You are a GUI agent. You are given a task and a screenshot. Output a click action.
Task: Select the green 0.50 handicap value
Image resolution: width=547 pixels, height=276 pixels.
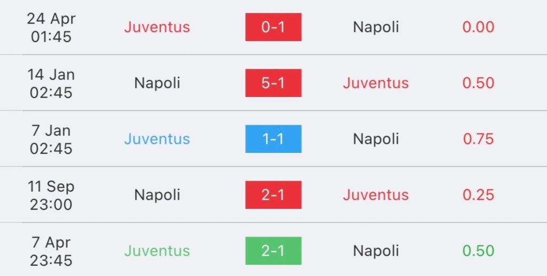coord(478,251)
